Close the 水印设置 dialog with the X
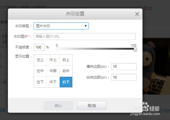170x120 pixels. click(x=137, y=14)
